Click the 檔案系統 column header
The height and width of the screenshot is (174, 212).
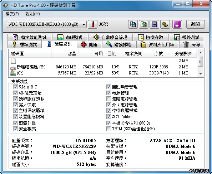133,54
